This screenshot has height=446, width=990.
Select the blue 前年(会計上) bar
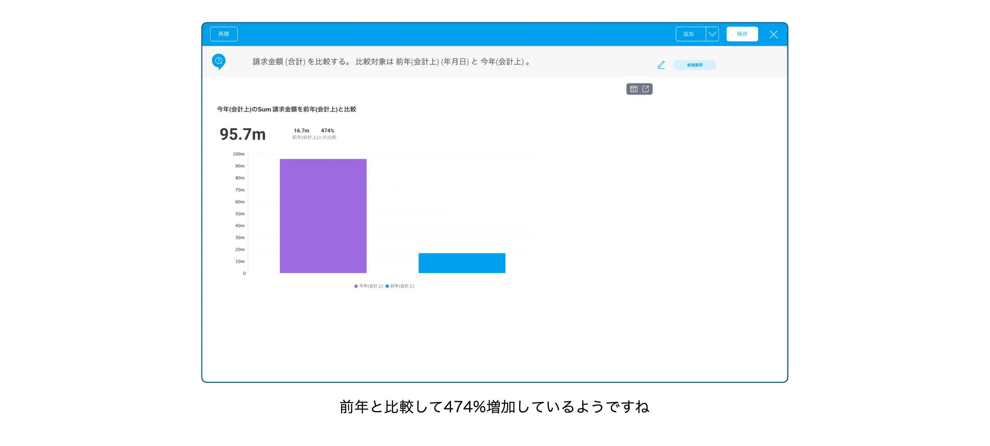tap(462, 263)
